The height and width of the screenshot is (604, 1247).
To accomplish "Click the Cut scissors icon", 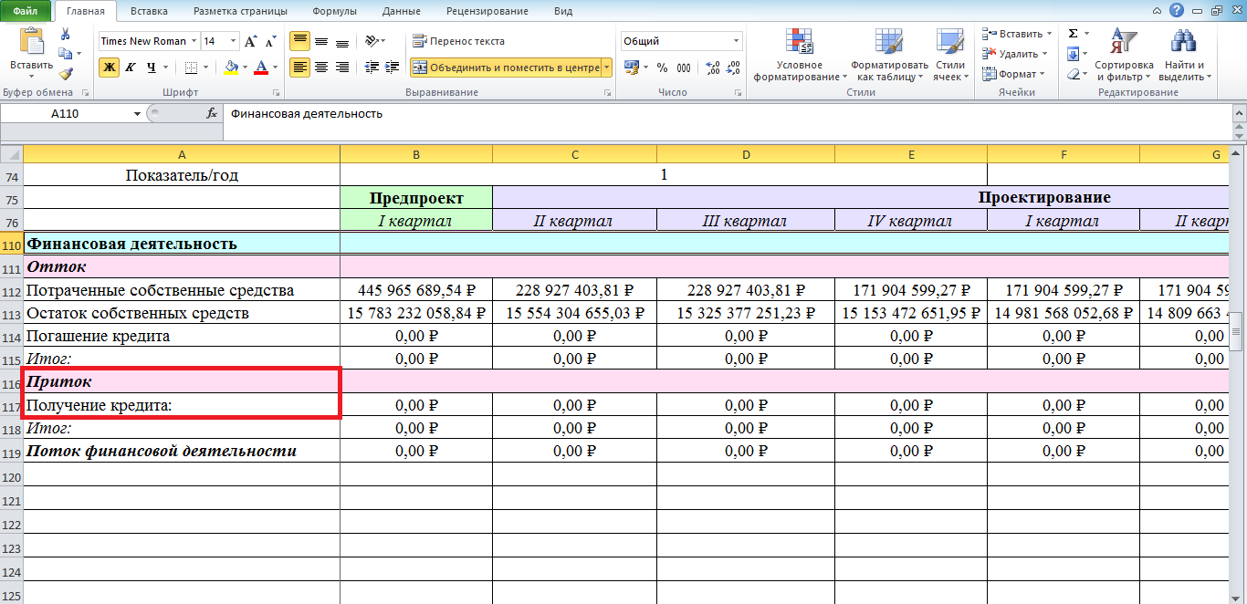I will (65, 34).
